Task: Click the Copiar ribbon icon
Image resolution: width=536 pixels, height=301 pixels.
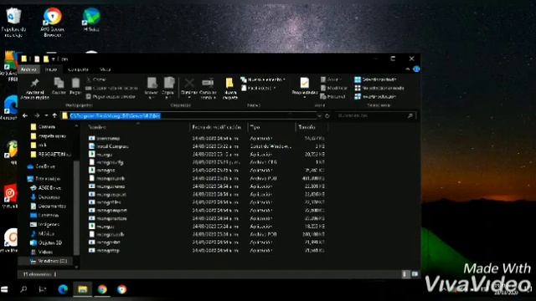Action: tap(59, 86)
